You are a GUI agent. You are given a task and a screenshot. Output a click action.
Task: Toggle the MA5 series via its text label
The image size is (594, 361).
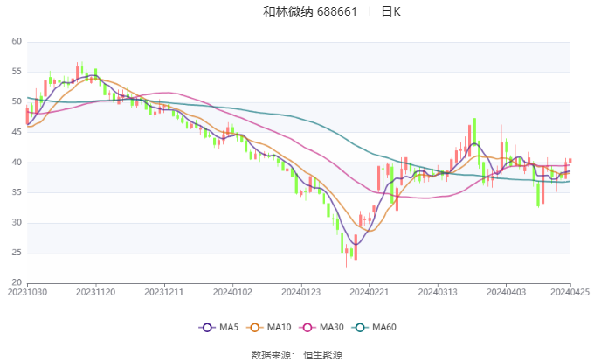click(x=229, y=328)
